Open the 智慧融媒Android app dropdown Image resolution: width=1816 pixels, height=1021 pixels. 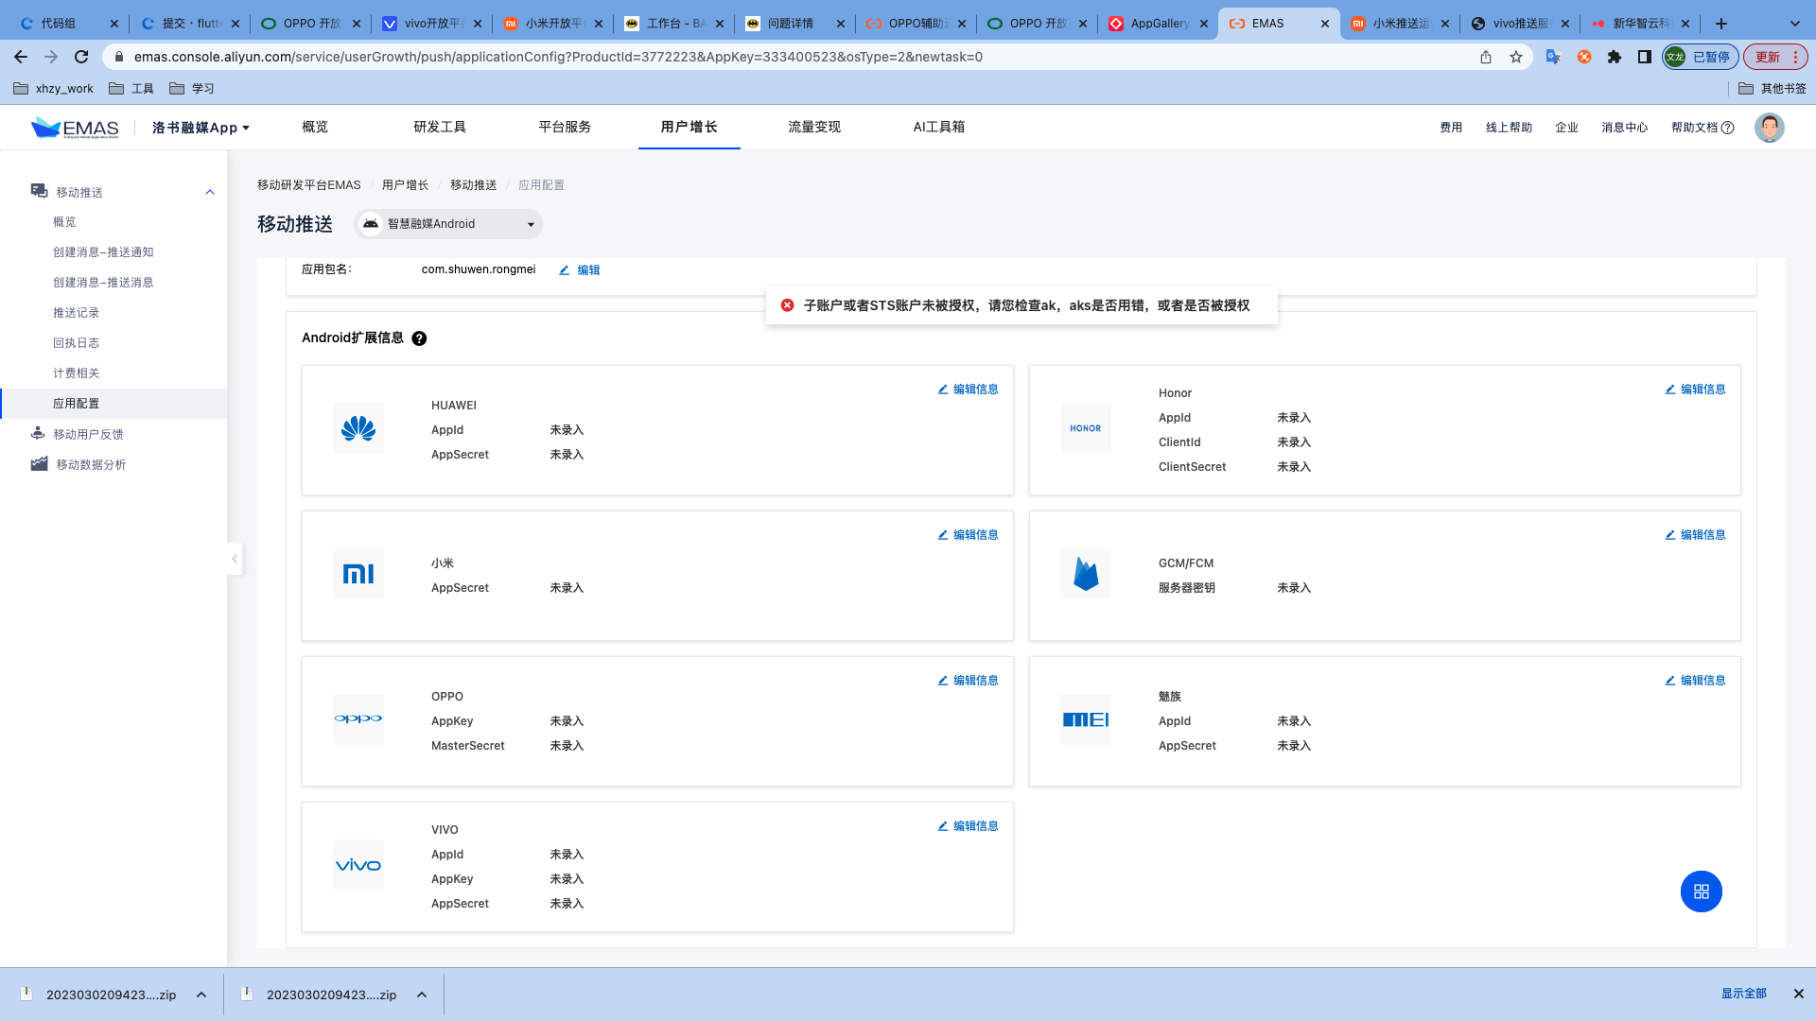tap(449, 224)
